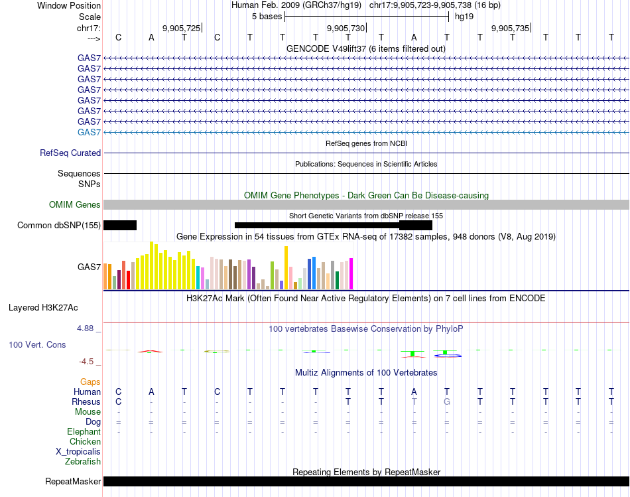The width and height of the screenshot is (630, 497).
Task: Click the 9,905,725 ruler position
Action: point(181,28)
